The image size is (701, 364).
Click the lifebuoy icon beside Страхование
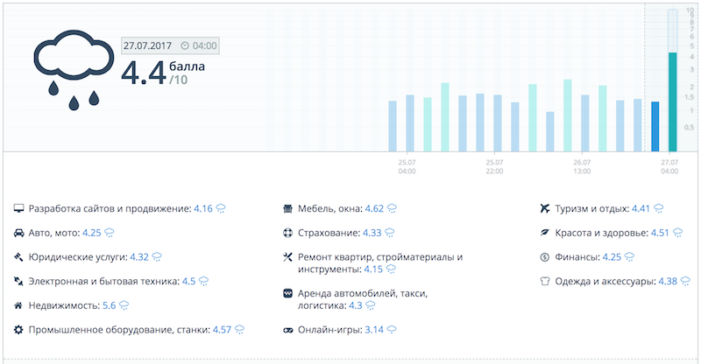pos(287,234)
